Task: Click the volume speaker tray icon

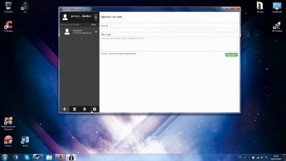Action: pyautogui.click(x=262, y=157)
